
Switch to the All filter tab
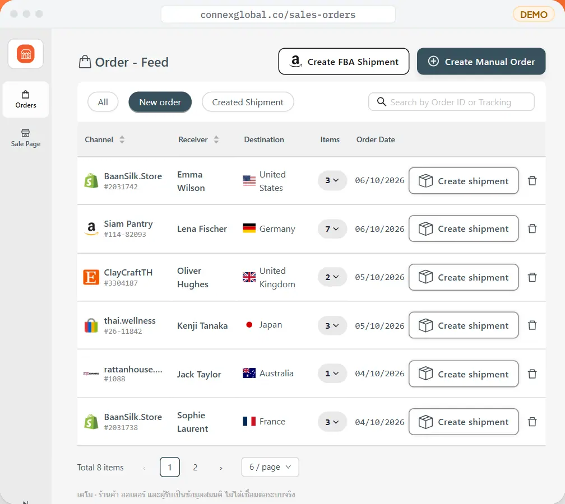tap(103, 102)
